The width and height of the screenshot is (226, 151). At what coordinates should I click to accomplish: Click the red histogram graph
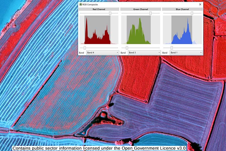pyautogui.click(x=99, y=30)
